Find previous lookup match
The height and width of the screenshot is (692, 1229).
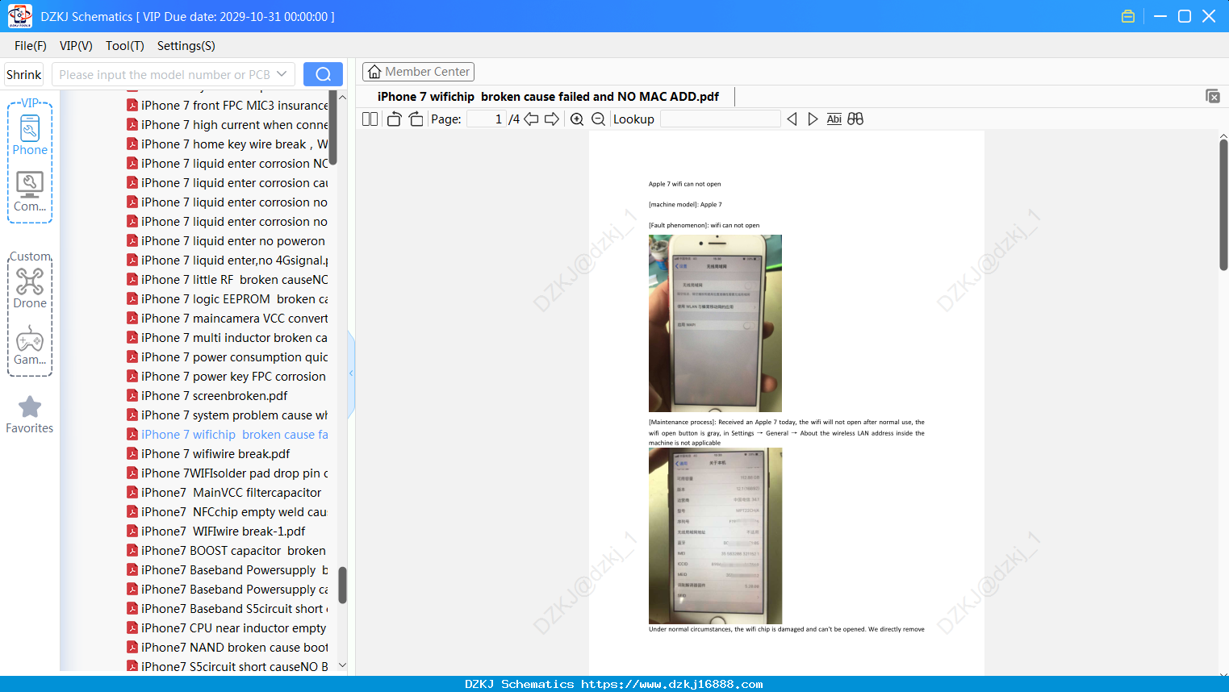pos(792,119)
